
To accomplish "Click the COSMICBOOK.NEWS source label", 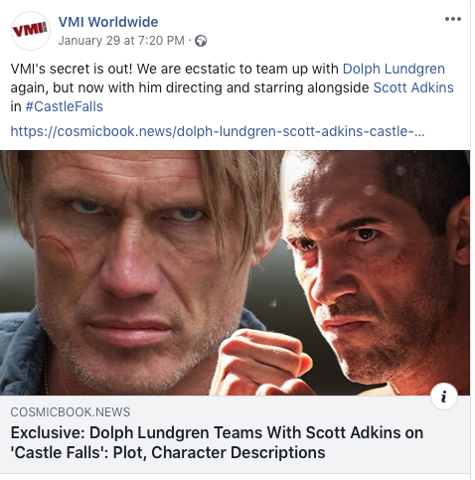I will [x=71, y=412].
